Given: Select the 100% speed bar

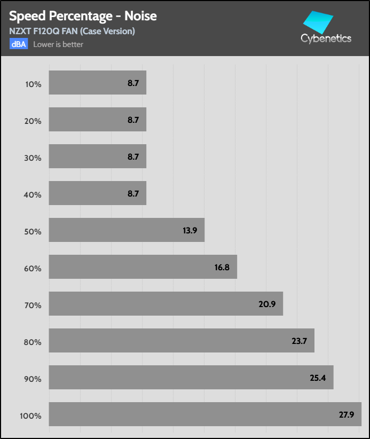Looking at the screenshot, I should (x=205, y=414).
